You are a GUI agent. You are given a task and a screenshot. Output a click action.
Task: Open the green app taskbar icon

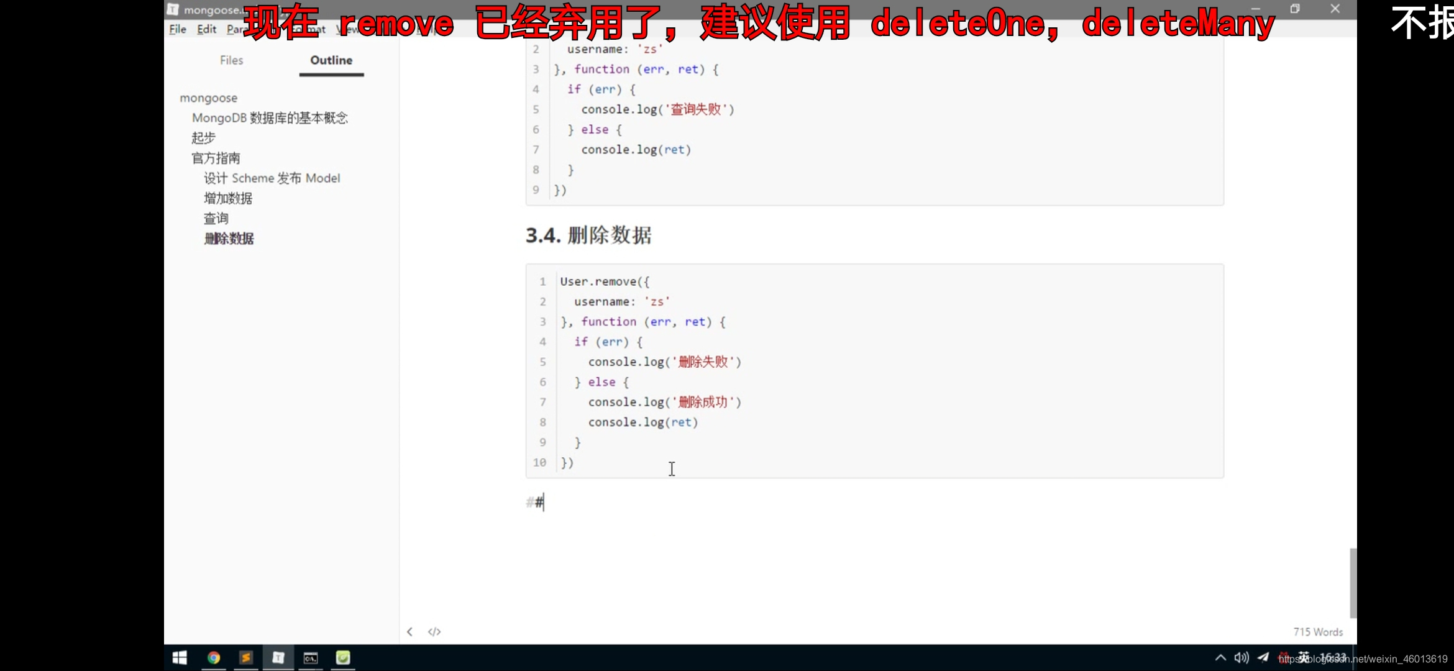pos(343,658)
